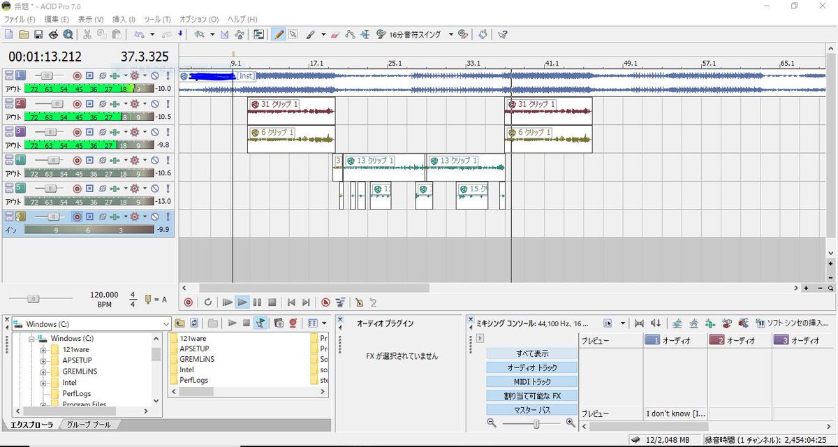Collapse the Windows (C:) tree node
838x447 pixels.
tap(31, 339)
